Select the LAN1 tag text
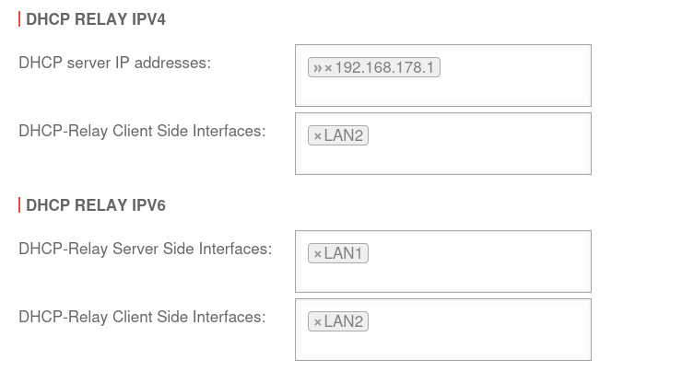The image size is (694, 372). pos(344,254)
